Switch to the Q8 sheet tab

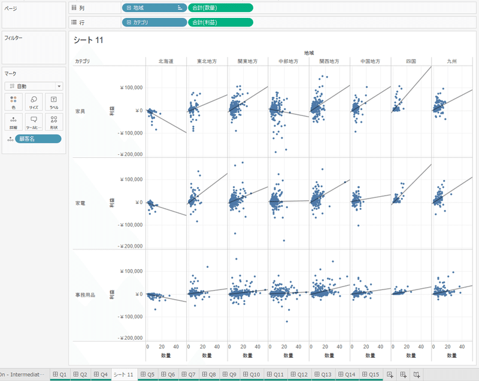tap(209, 374)
